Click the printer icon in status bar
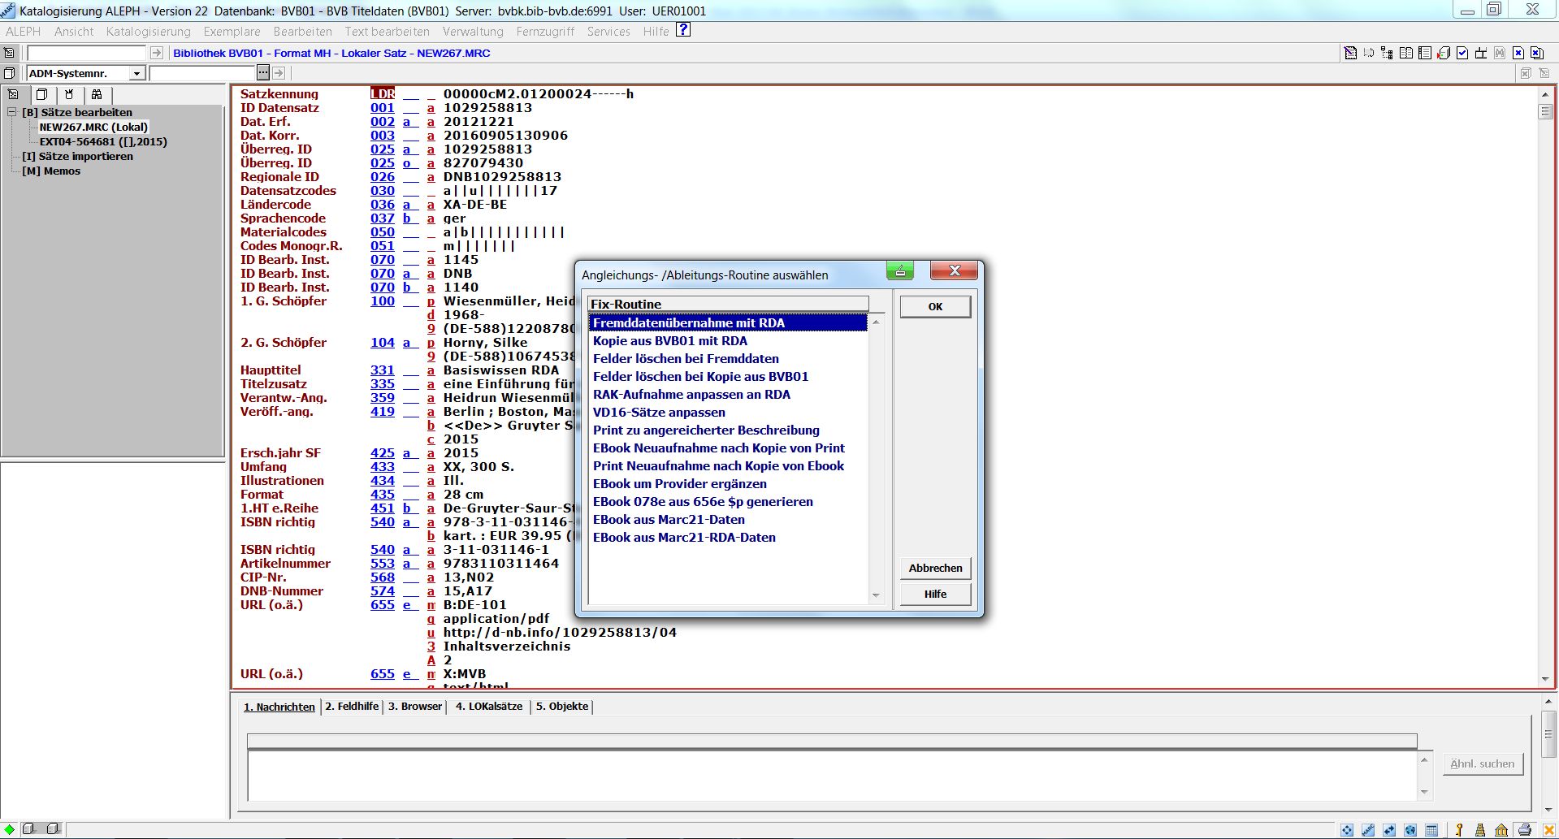Image resolution: width=1559 pixels, height=839 pixels. pos(1524,830)
